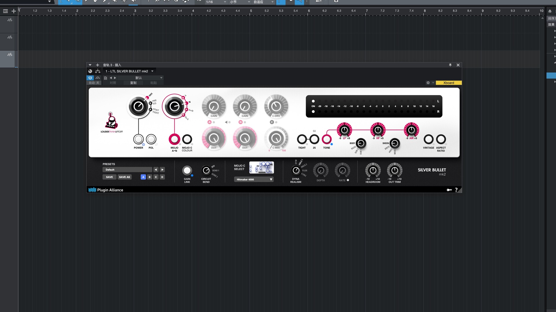The image size is (556, 312).
Task: Open the 小节 timebase dropdown
Action: pos(240,2)
